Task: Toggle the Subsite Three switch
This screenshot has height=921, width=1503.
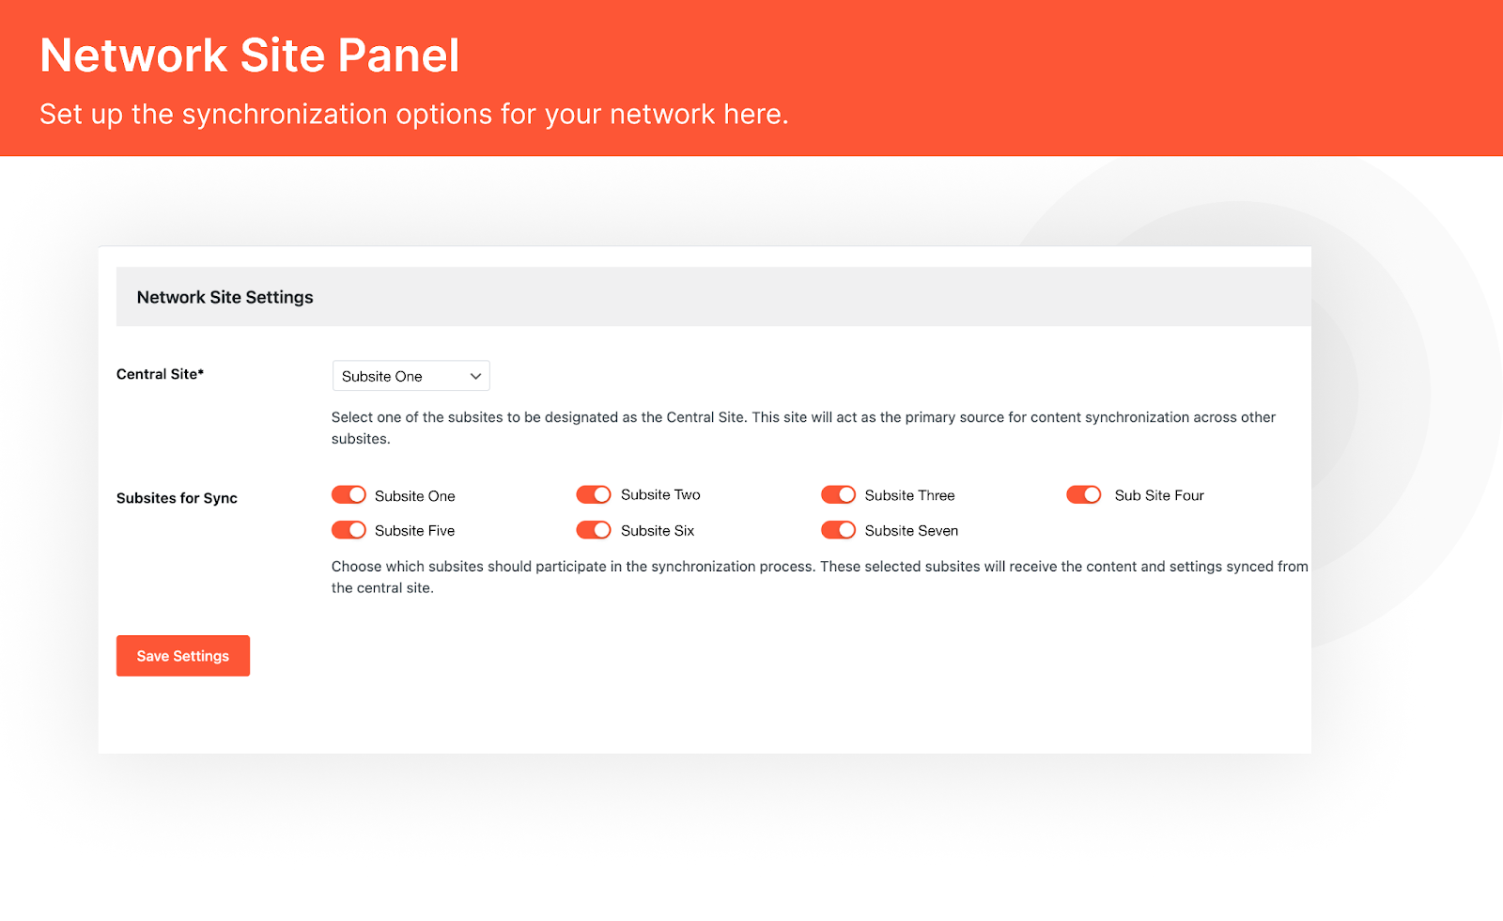Action: tap(838, 494)
